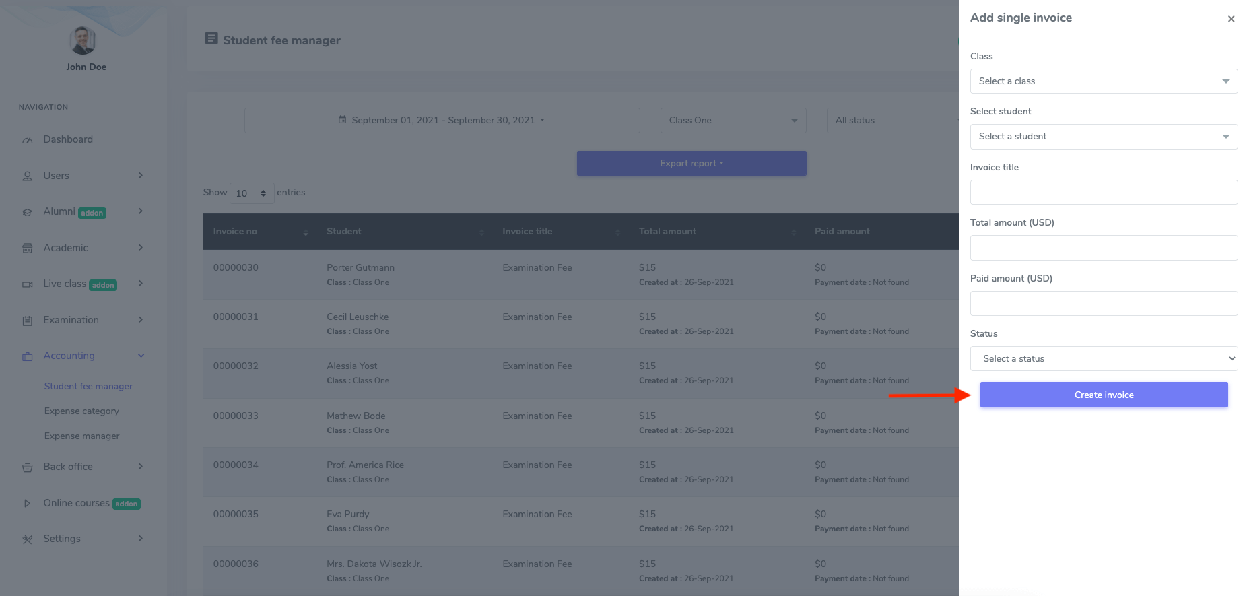Screen dimensions: 1247x596
Task: Click the Alumni graduation cap icon
Action: pyautogui.click(x=28, y=212)
